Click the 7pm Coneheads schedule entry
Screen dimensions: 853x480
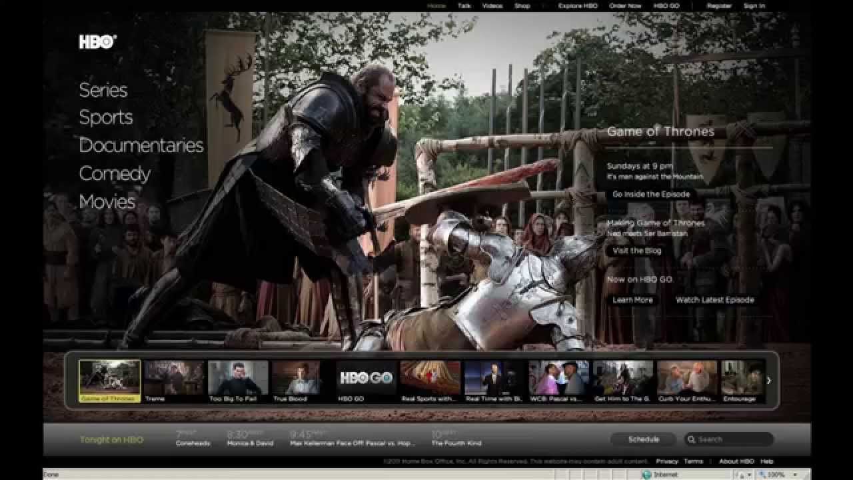click(x=193, y=438)
